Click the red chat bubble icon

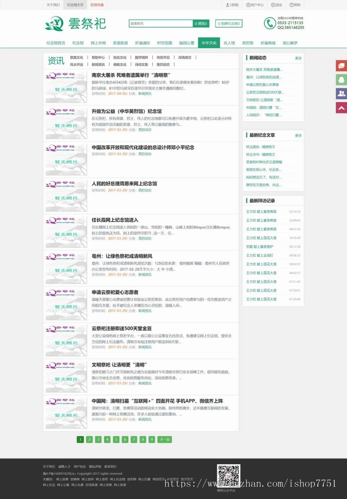(x=341, y=66)
